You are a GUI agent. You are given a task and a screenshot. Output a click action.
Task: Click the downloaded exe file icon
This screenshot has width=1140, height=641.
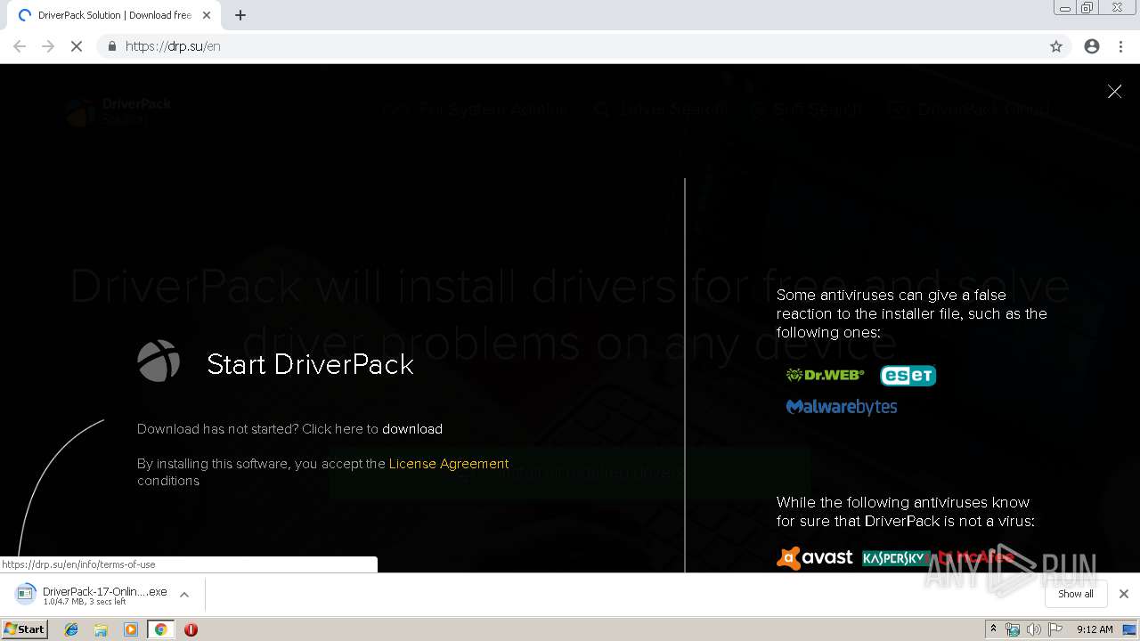pos(26,594)
